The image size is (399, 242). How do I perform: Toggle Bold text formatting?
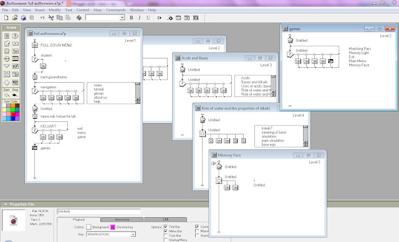pyautogui.click(x=132, y=17)
